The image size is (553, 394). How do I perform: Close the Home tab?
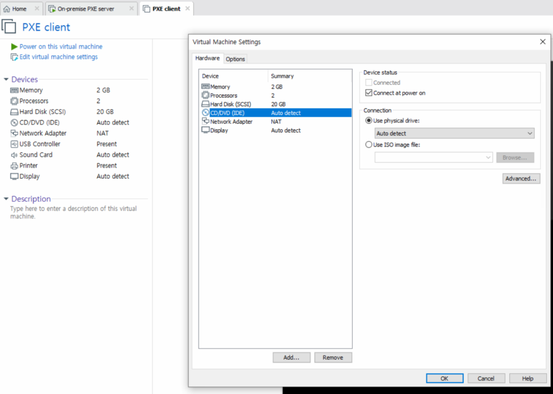click(x=37, y=9)
